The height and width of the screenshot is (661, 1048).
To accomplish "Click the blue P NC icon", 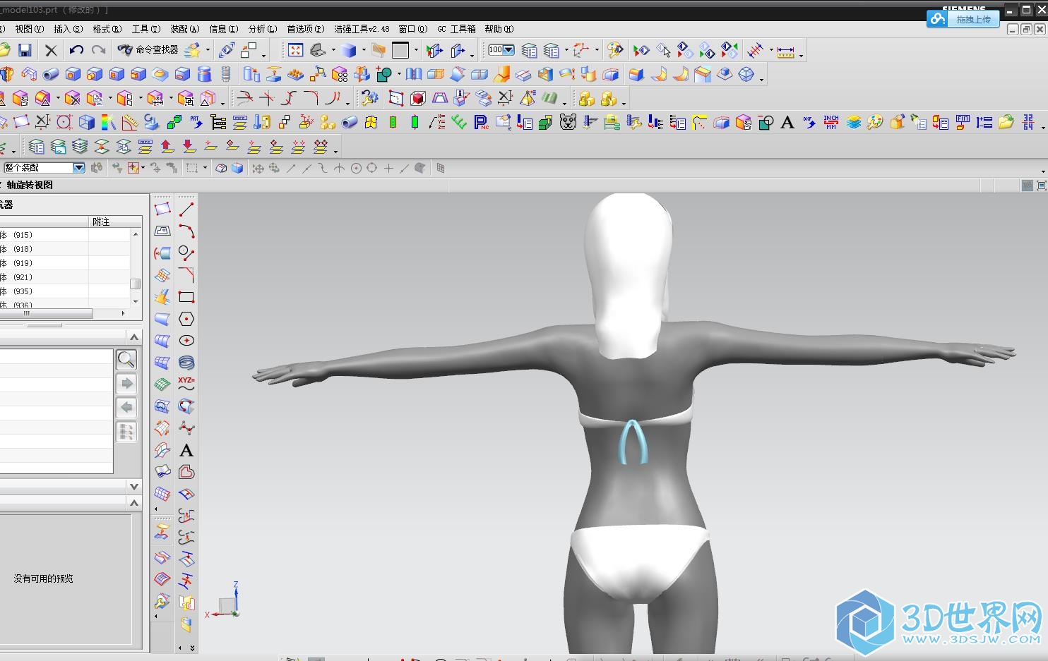I will click(481, 123).
